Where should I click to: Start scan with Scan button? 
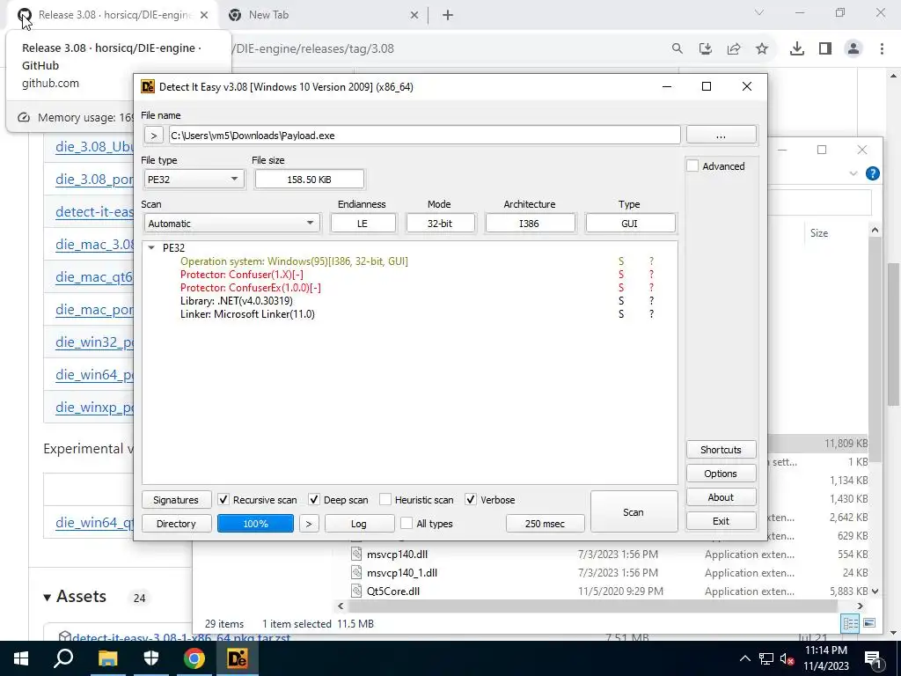[634, 511]
